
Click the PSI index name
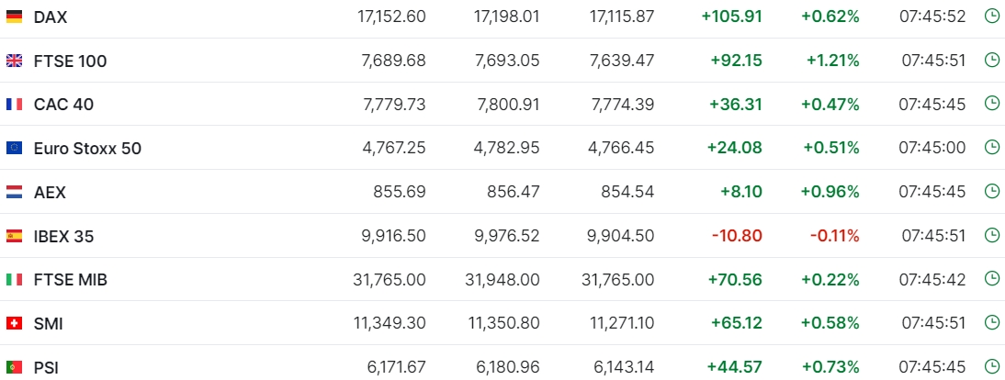46,367
